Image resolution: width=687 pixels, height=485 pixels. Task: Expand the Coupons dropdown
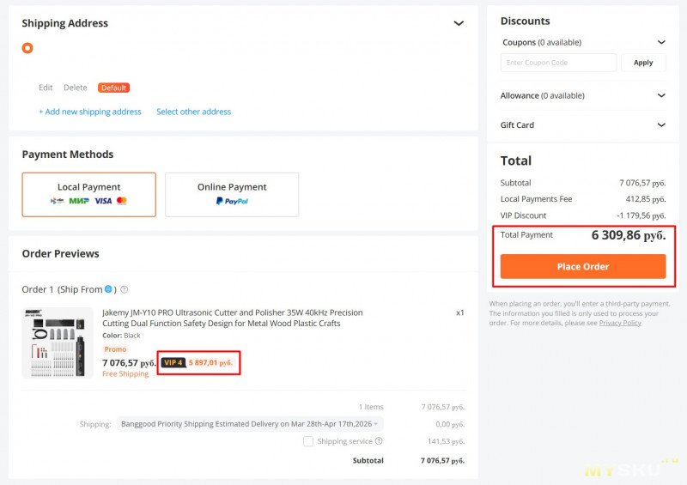pyautogui.click(x=661, y=42)
